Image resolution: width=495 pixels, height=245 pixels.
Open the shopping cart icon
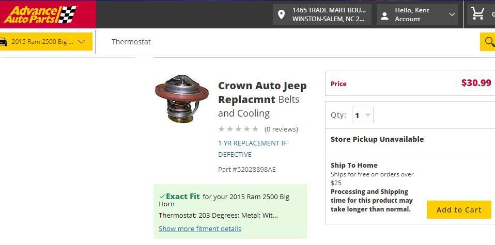pos(478,14)
